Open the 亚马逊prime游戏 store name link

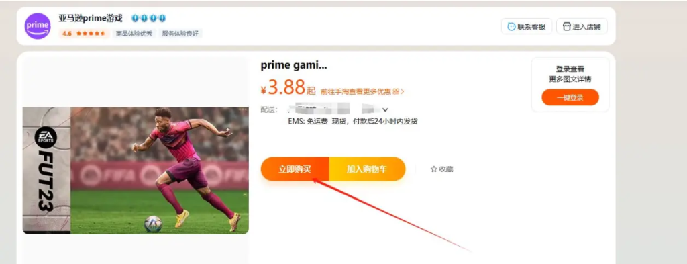coord(91,18)
